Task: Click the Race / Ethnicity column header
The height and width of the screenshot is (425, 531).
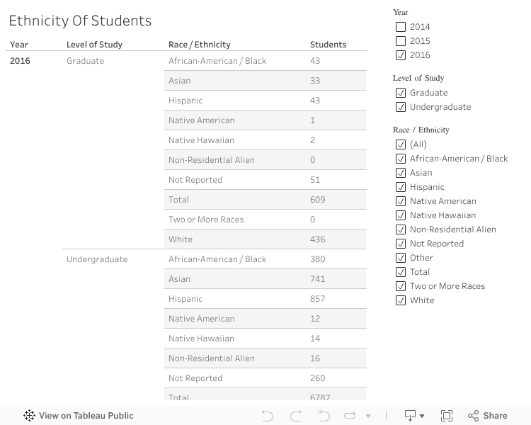Action: [x=200, y=45]
